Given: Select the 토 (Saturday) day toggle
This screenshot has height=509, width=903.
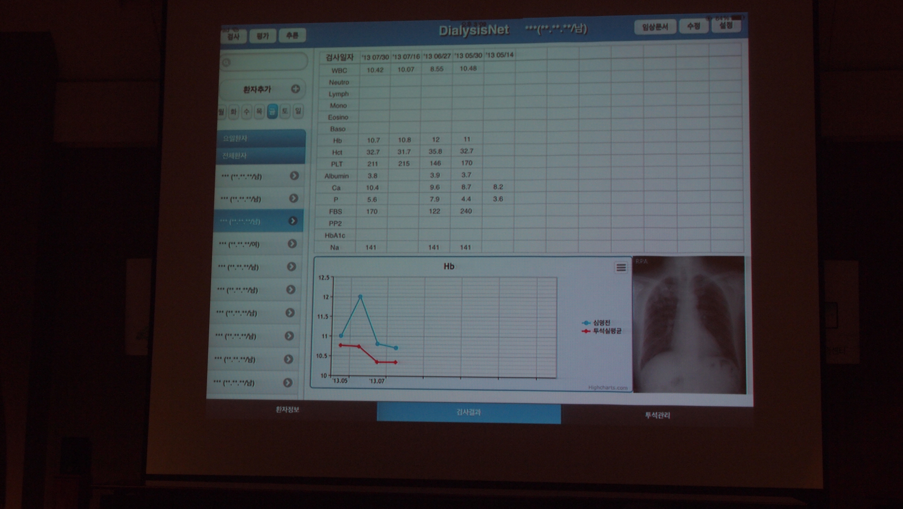Looking at the screenshot, I should [x=285, y=111].
